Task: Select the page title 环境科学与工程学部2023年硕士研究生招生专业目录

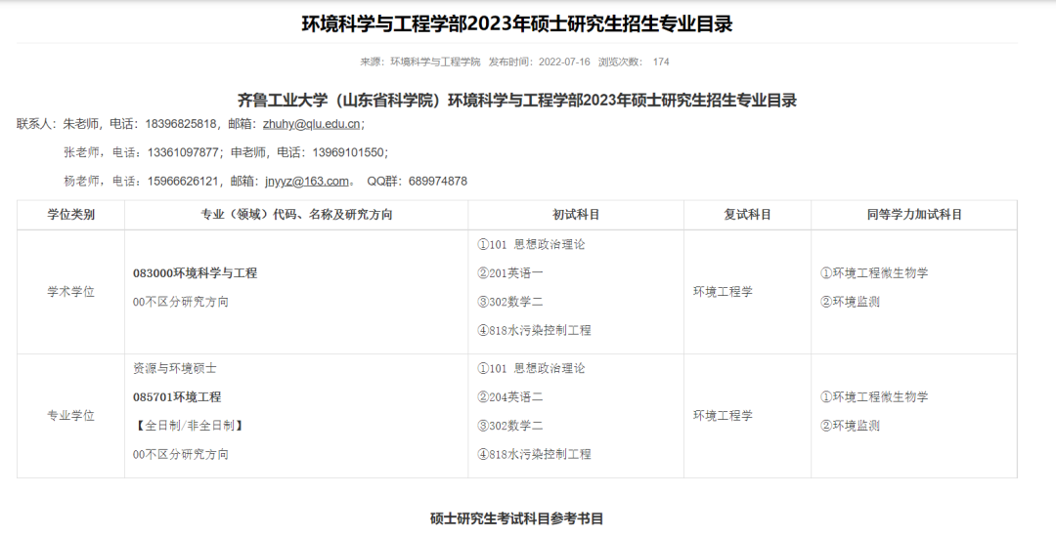Action: 517,24
